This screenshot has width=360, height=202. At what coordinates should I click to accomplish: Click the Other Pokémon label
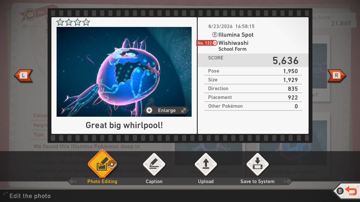[225, 106]
